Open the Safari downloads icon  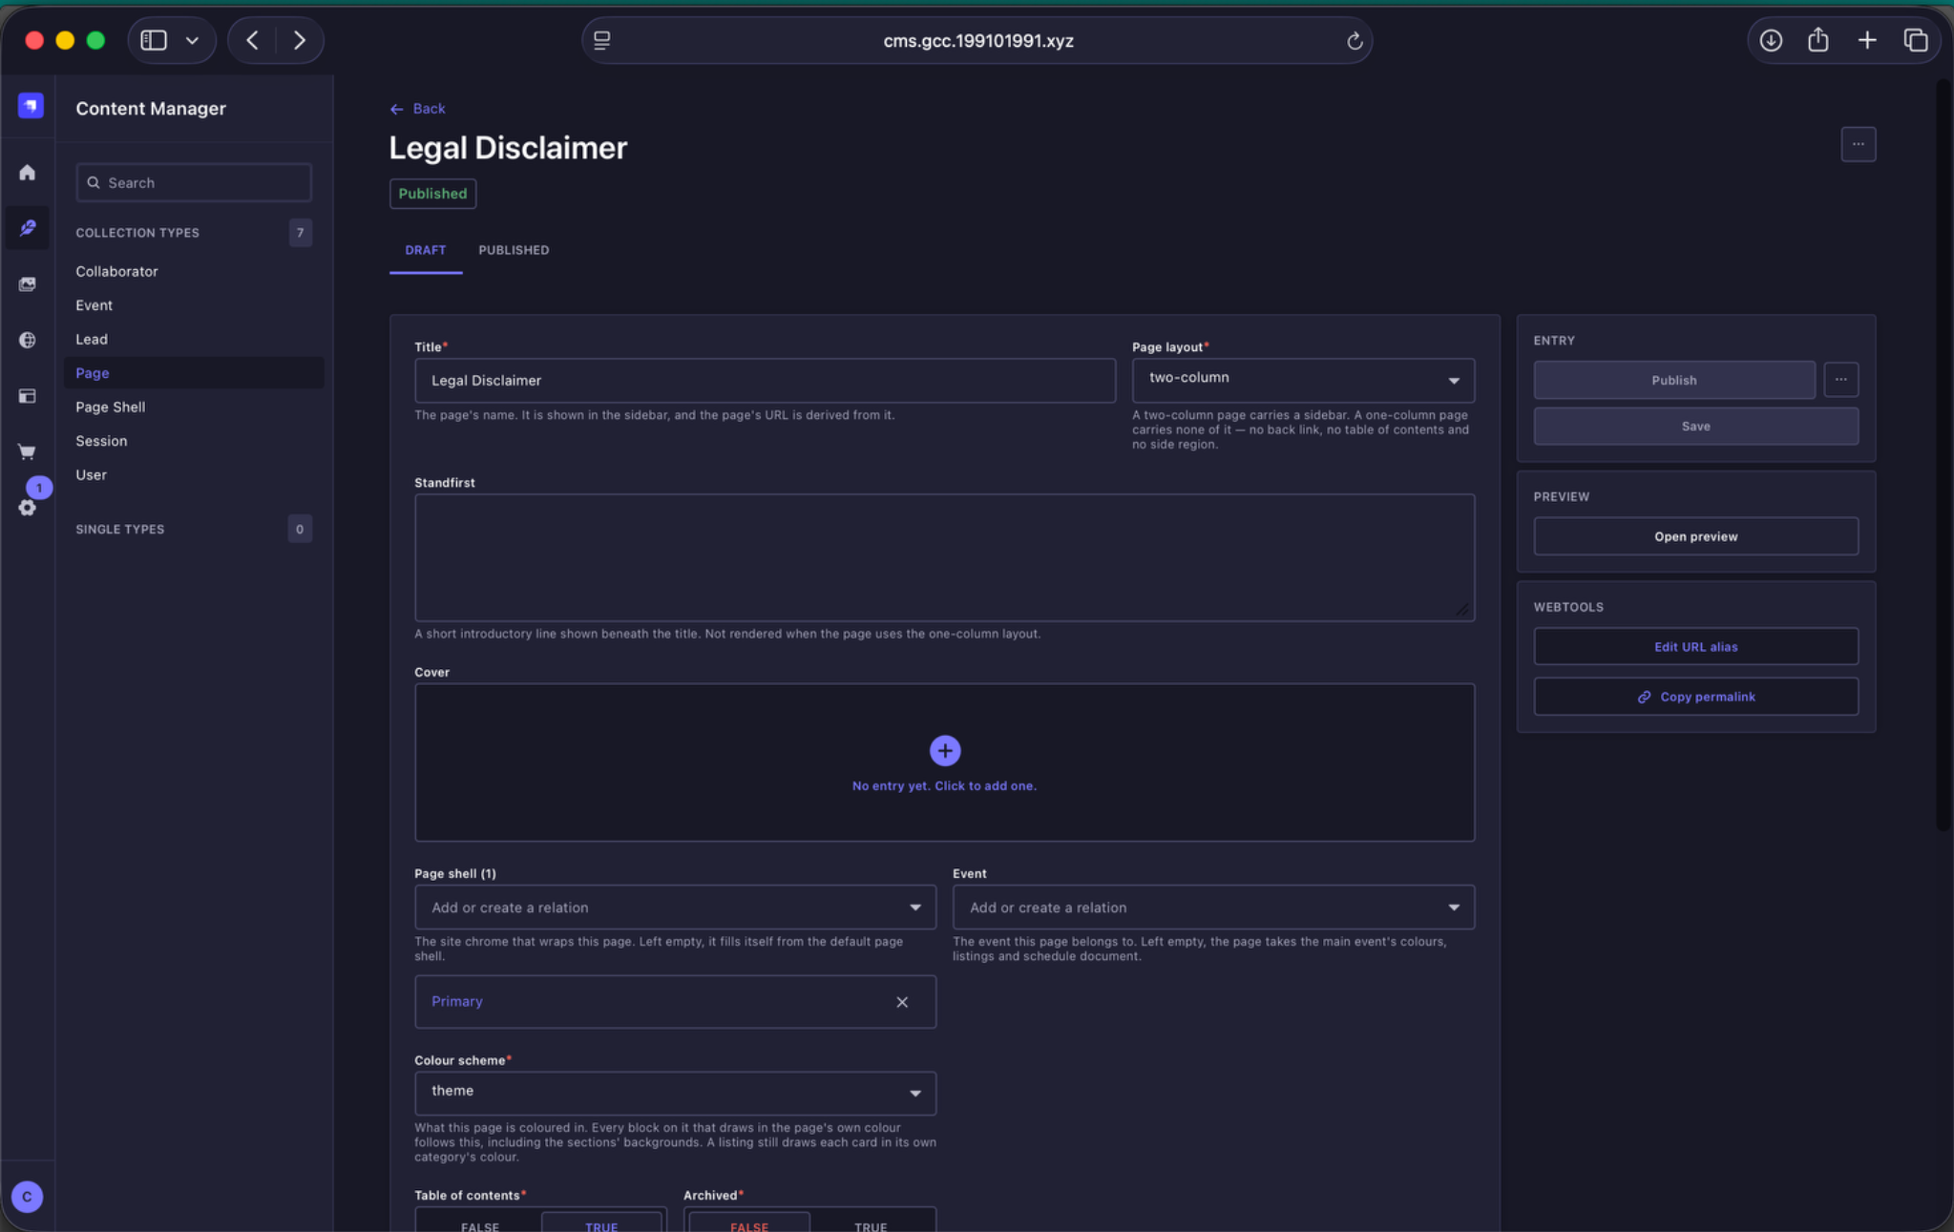[x=1771, y=40]
